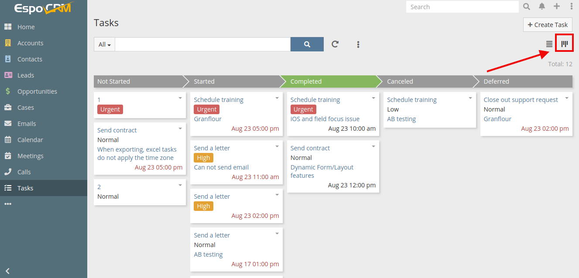Expand Close out support request card menu
The width and height of the screenshot is (579, 278).
pos(567,98)
